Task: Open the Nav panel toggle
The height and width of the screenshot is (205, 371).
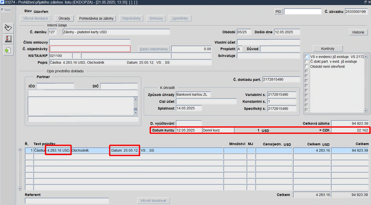Action: tap(6, 10)
